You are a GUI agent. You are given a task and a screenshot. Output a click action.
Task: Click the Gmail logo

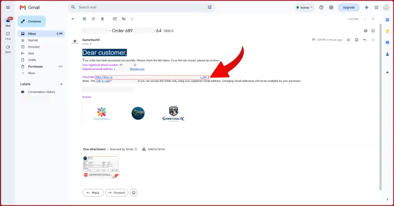point(30,7)
